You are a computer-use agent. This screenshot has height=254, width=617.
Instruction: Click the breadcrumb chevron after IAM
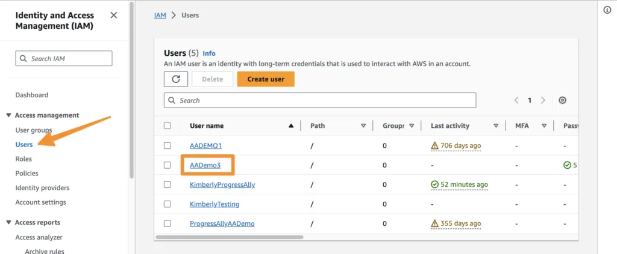coord(174,15)
